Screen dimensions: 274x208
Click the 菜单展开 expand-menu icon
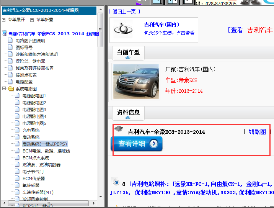click(x=4, y=20)
